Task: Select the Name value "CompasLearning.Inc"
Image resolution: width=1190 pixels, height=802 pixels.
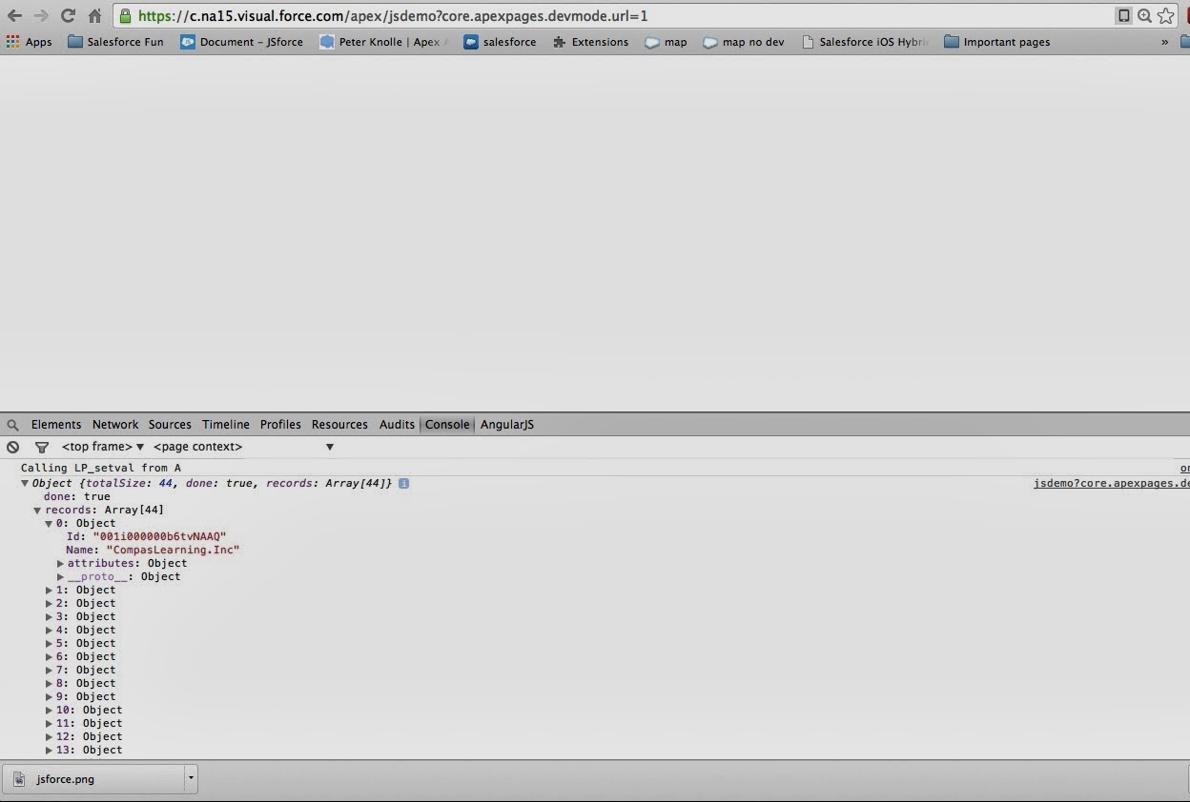Action: point(173,551)
